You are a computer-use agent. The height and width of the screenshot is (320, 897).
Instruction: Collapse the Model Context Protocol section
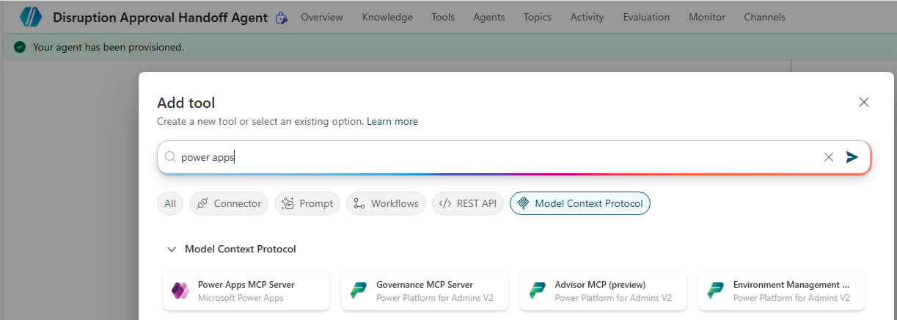[172, 250]
